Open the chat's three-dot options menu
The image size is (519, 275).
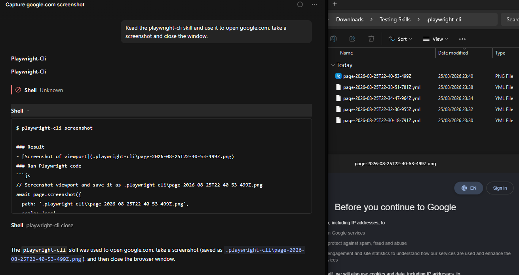coord(314,4)
